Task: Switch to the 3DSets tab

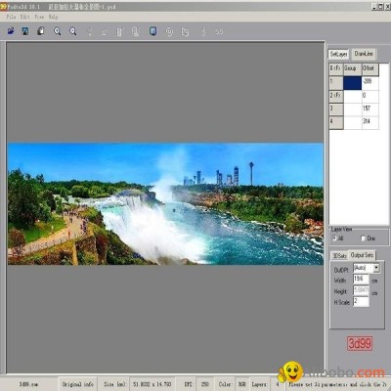Action: click(x=339, y=256)
